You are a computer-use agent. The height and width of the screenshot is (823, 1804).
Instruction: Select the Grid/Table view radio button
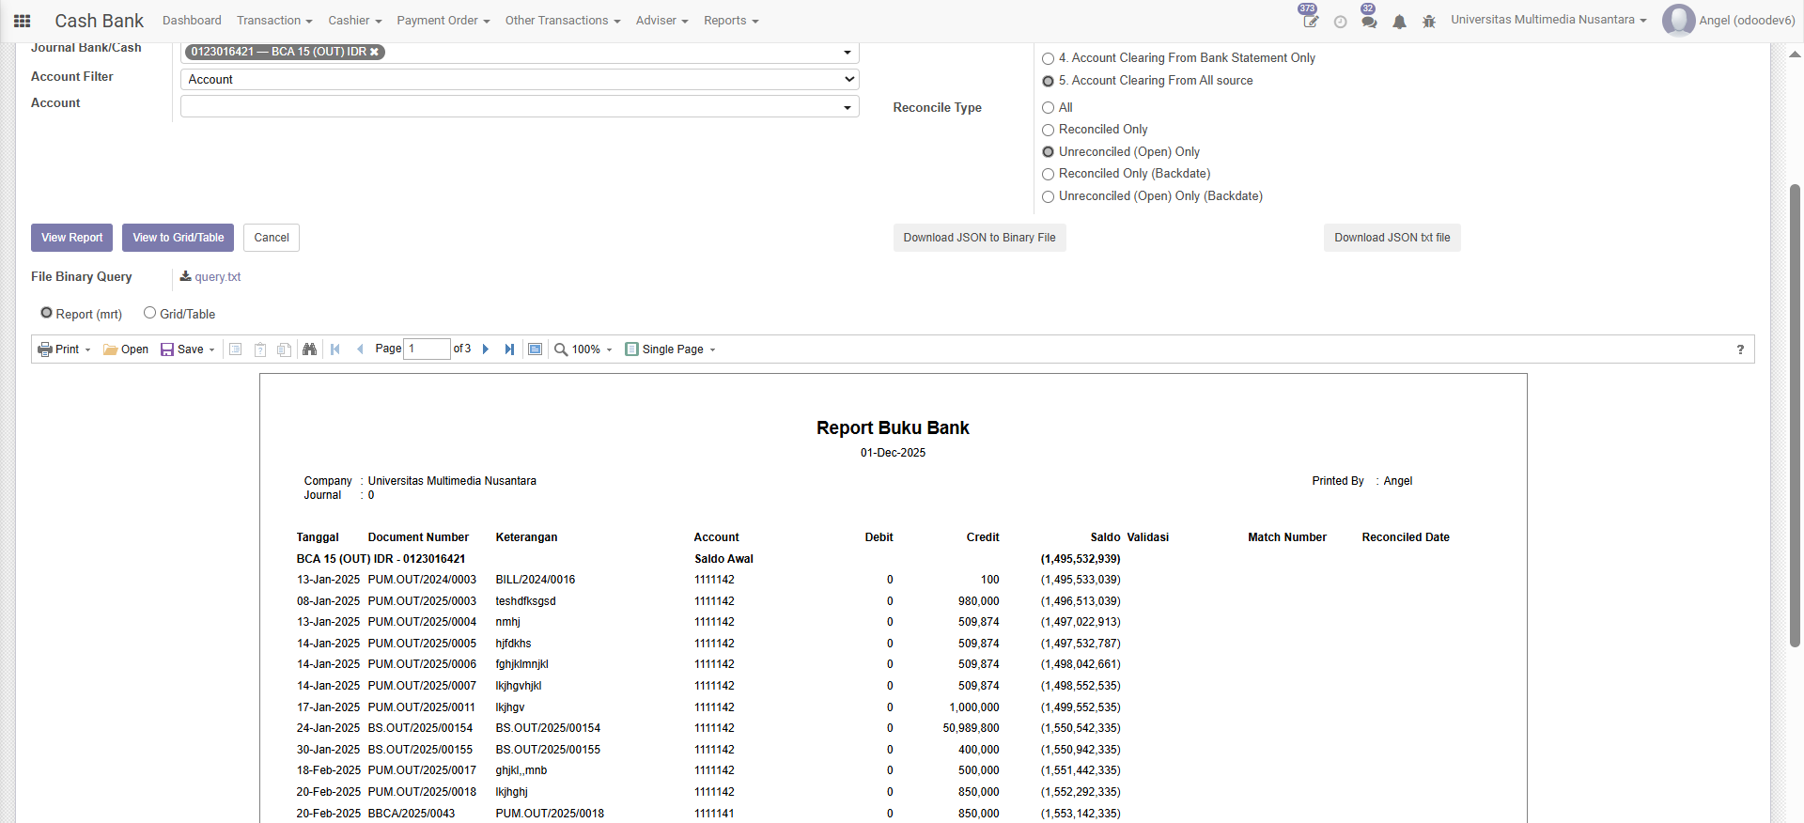[149, 313]
